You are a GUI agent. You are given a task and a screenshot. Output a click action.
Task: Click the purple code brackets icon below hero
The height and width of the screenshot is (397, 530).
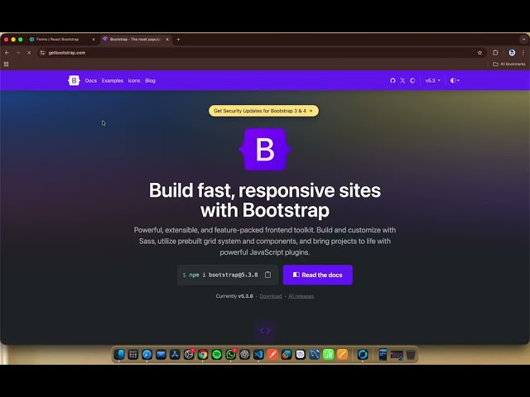(265, 331)
